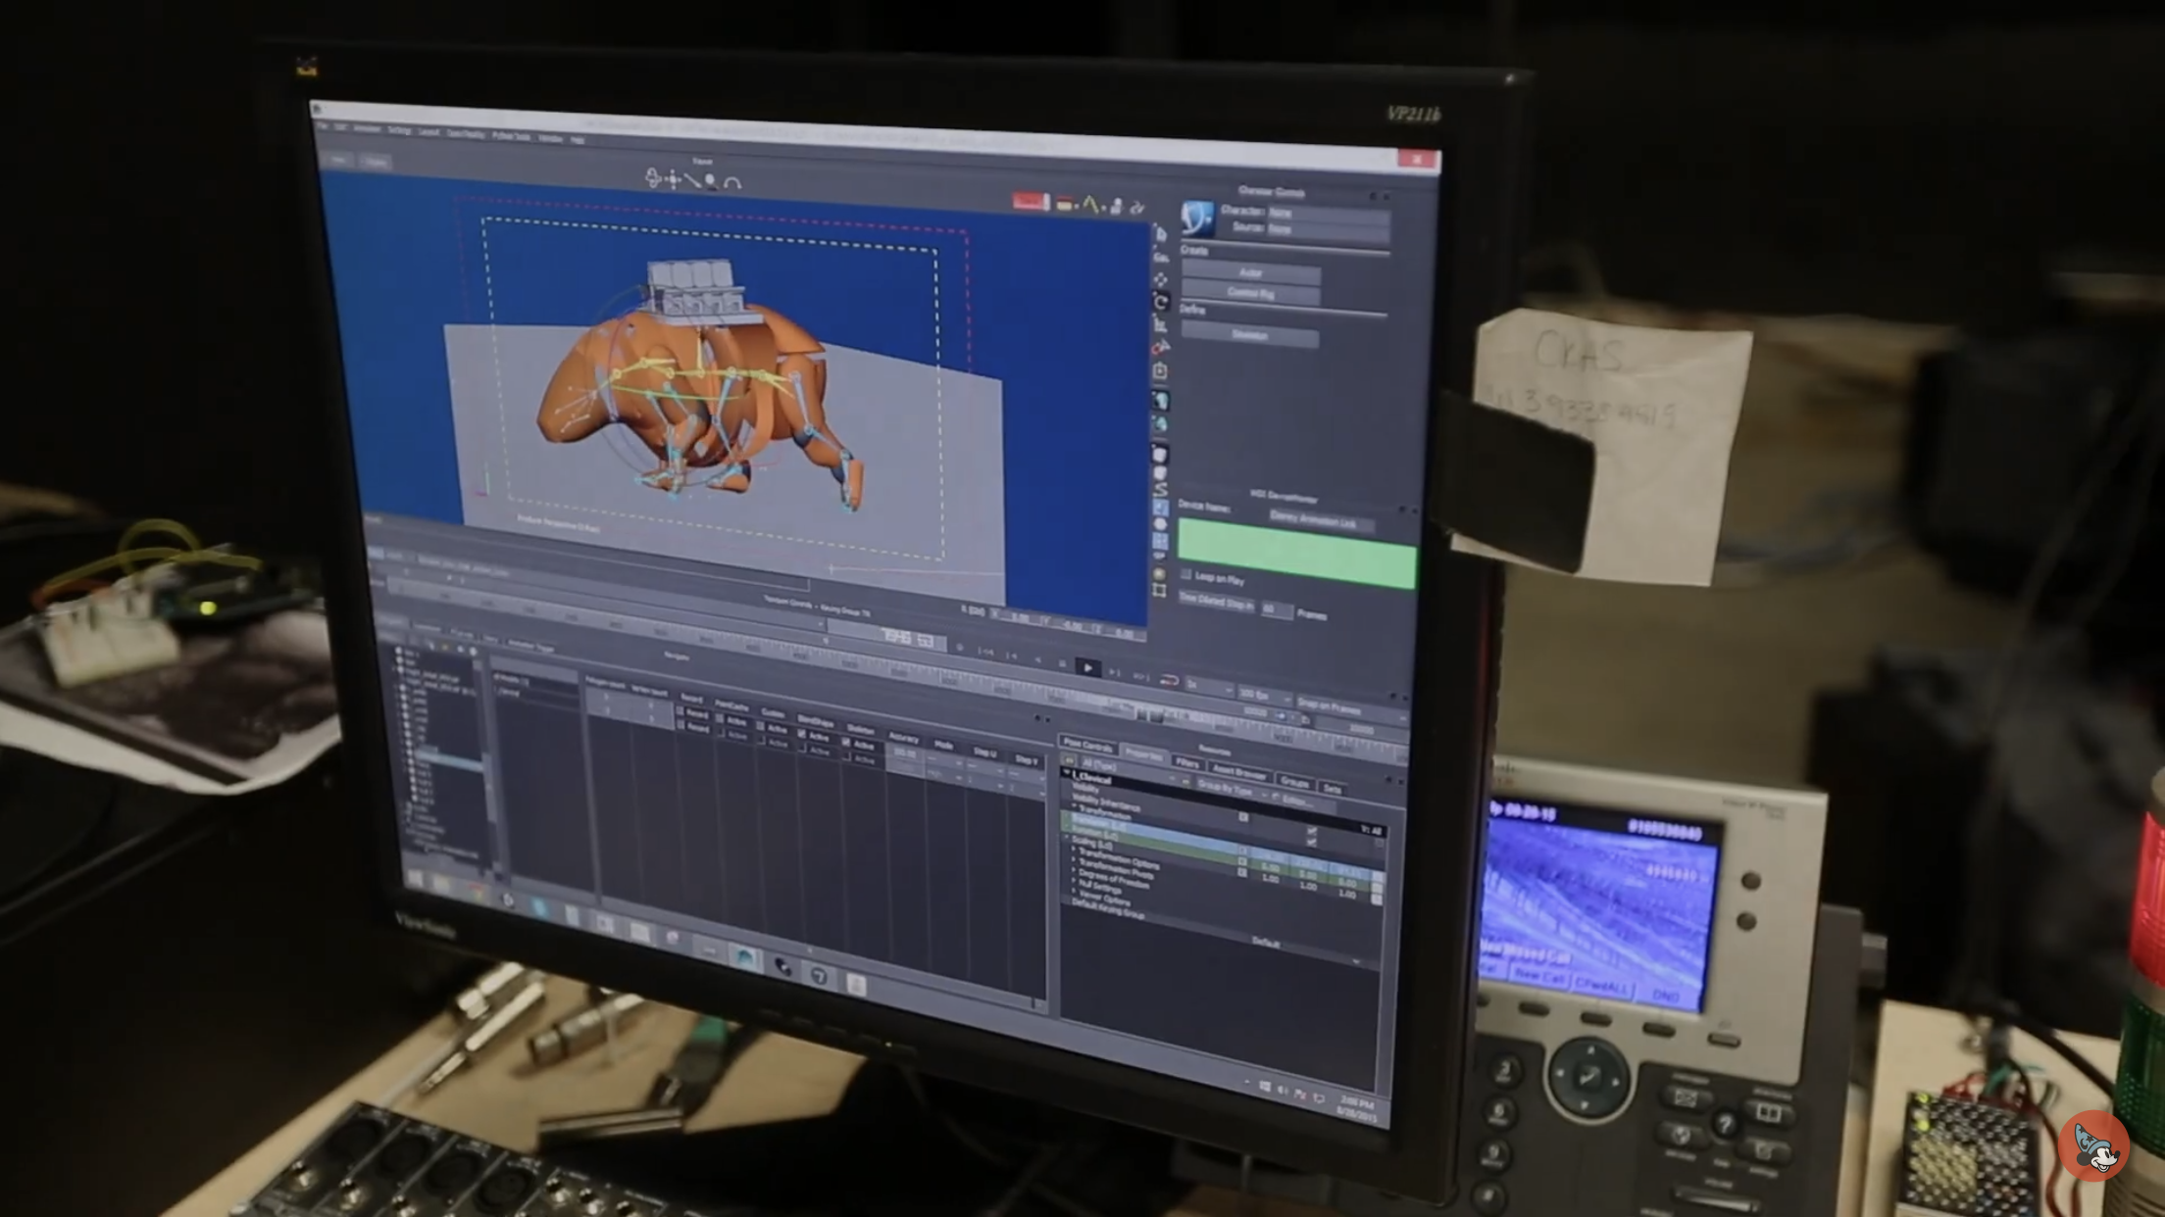Step forward one frame
The height and width of the screenshot is (1217, 2165).
pos(1113,671)
